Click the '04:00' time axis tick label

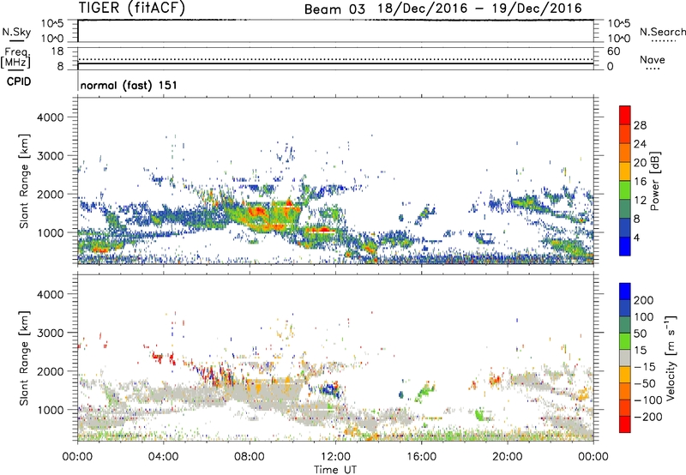164,457
